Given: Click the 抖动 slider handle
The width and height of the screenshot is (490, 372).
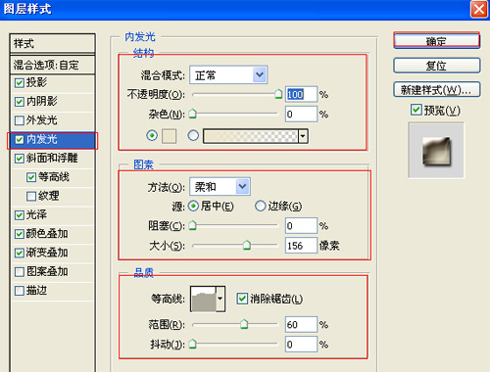Looking at the screenshot, I should coord(192,344).
